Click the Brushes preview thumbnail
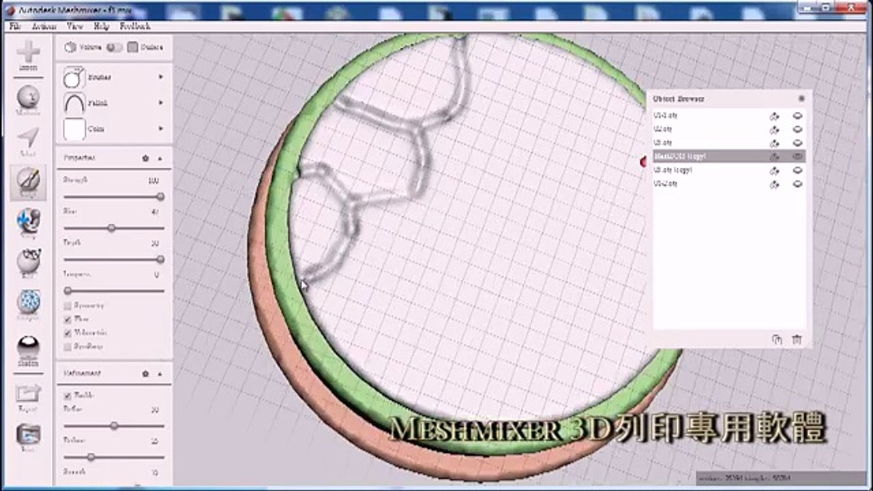Image resolution: width=873 pixels, height=491 pixels. point(74,77)
